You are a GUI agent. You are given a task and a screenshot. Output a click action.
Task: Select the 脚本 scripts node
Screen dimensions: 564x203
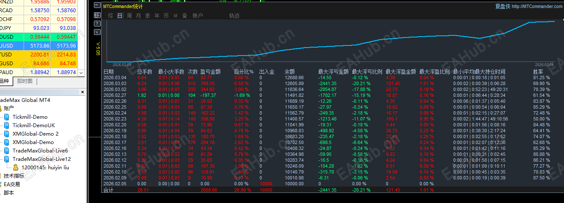coord(9,192)
